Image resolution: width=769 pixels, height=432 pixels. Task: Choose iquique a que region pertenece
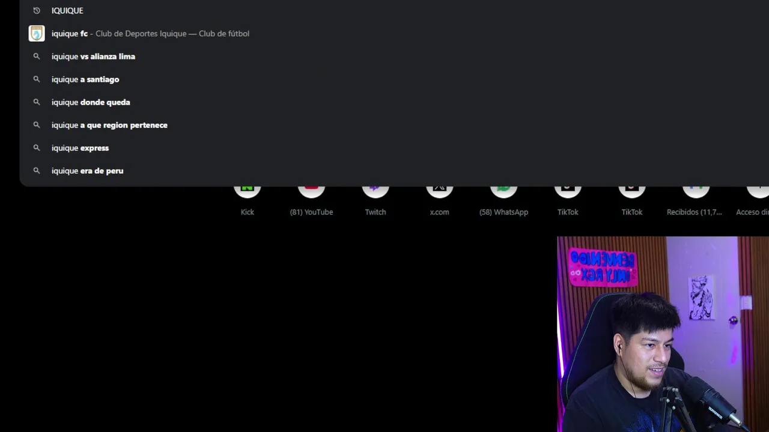394,125
